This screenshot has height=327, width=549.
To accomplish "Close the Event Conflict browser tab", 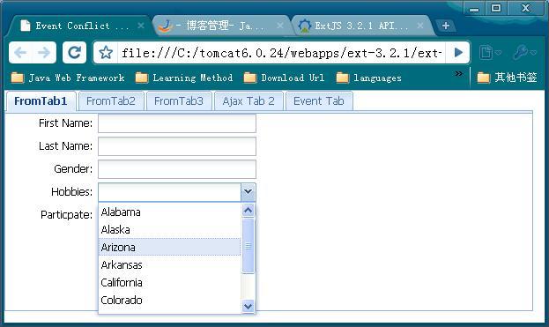I will 141,26.
